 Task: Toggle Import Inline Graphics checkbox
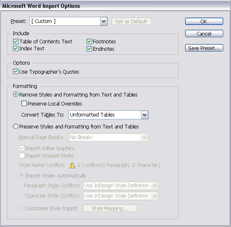point(22,148)
